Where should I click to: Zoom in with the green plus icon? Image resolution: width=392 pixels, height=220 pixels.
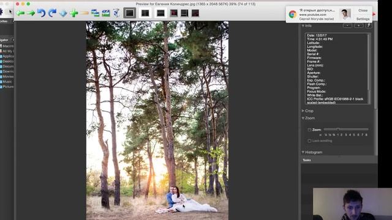(73, 13)
